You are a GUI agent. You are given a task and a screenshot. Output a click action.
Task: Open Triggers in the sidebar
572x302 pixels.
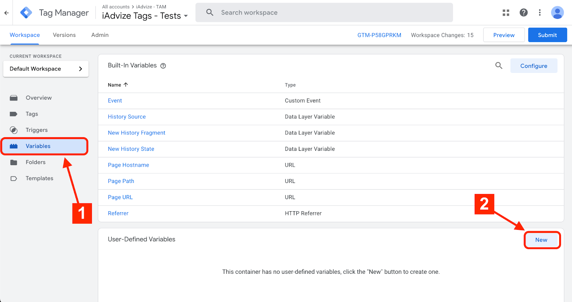point(36,130)
